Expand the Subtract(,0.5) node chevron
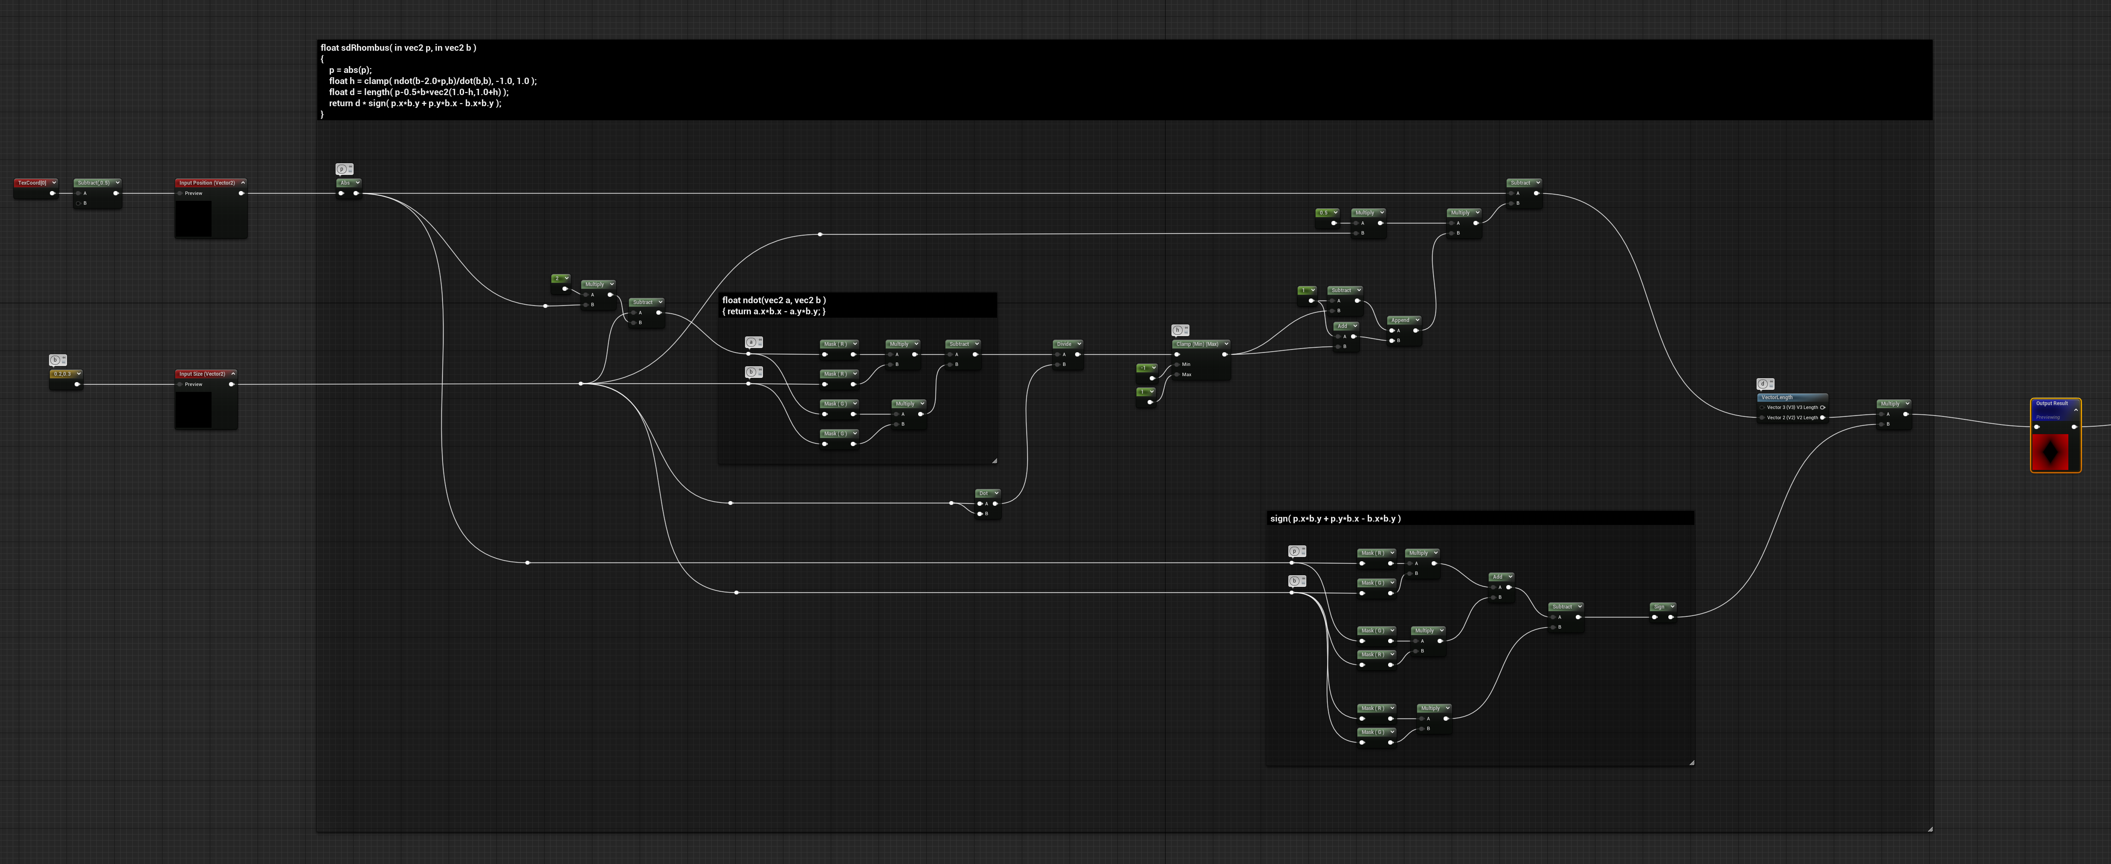The width and height of the screenshot is (2111, 864). (x=117, y=183)
